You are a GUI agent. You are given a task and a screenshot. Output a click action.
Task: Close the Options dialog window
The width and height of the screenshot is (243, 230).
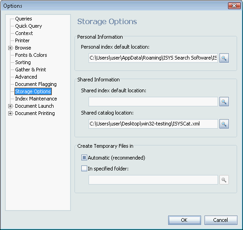(234, 6)
